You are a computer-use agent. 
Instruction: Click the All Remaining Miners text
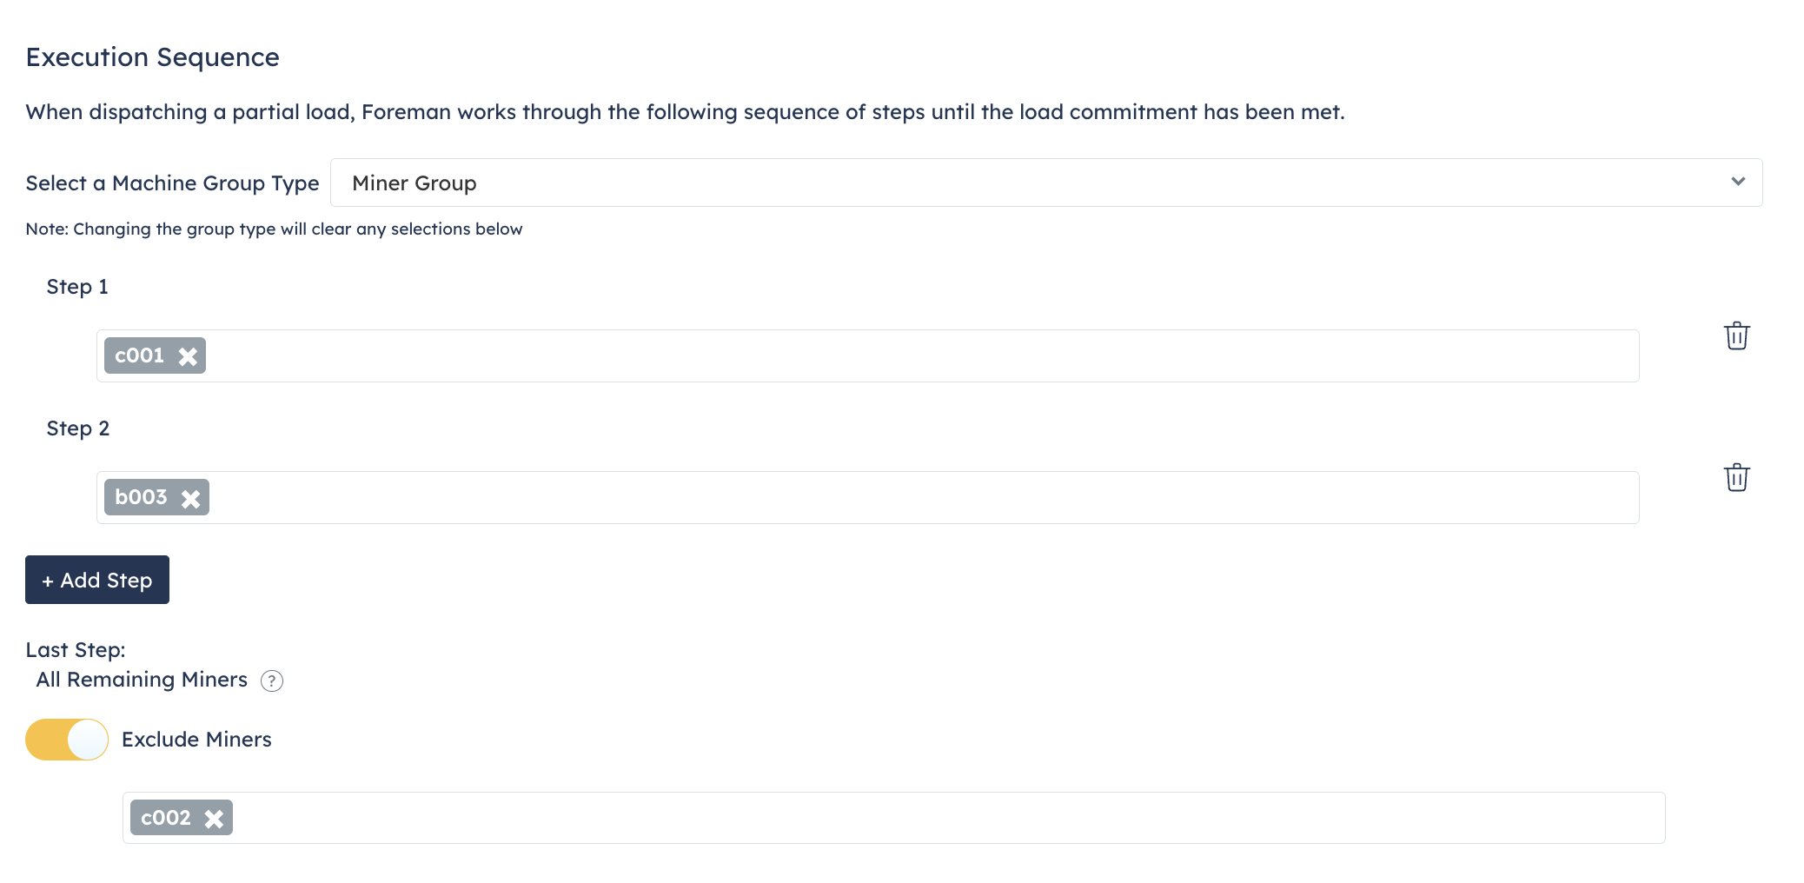[x=142, y=680]
